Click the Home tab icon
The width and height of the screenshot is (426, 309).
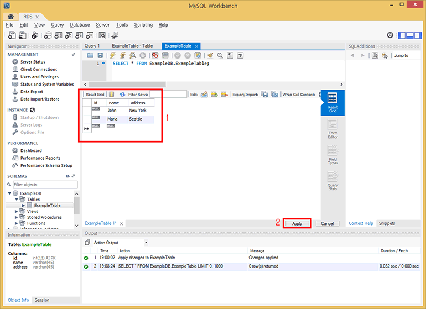pyautogui.click(x=11, y=17)
